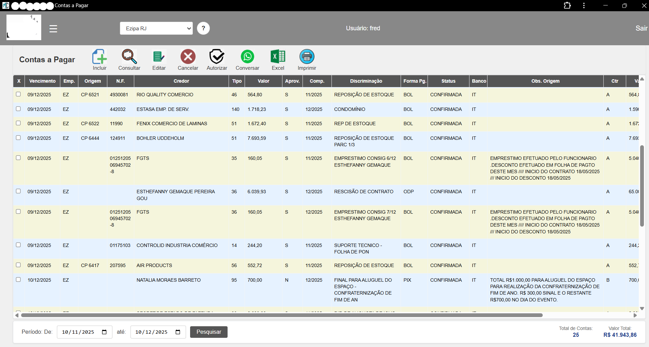This screenshot has width=649, height=347.
Task: Tick the BOHLER UDDEHOLM row checkbox
Action: (18, 138)
